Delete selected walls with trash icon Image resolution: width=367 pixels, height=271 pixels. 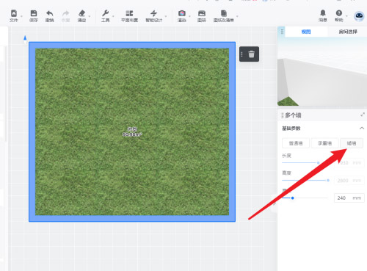click(252, 54)
